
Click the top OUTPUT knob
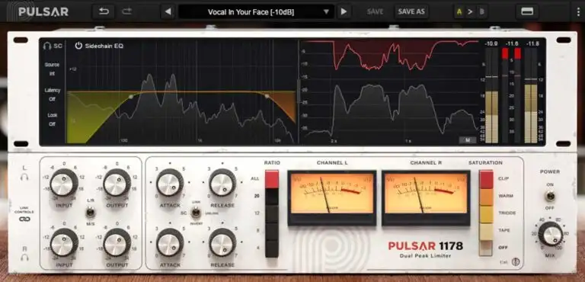[117, 183]
